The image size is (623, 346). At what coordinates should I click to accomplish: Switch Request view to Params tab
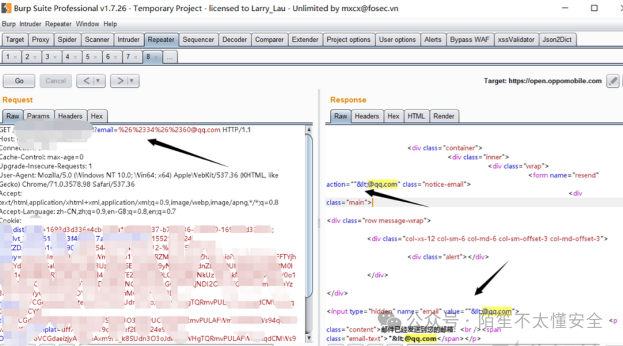[38, 116]
